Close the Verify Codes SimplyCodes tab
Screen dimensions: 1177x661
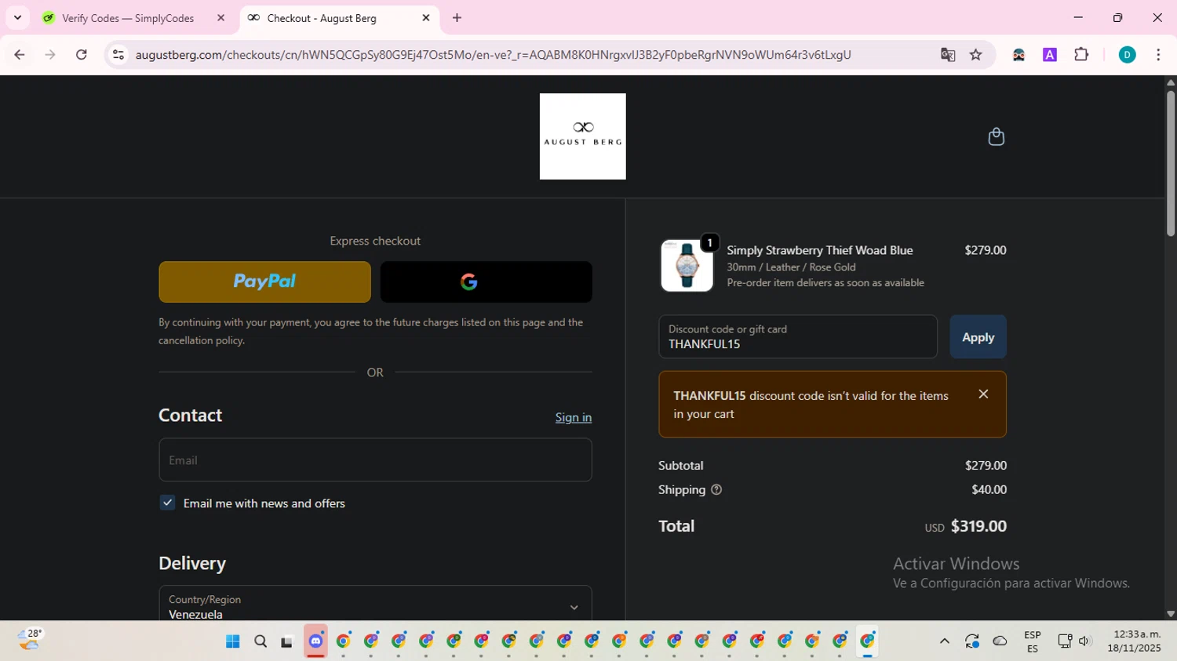pyautogui.click(x=220, y=18)
